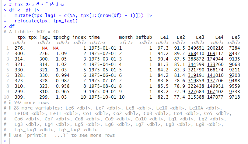Click the 'relocate(tpx, tpx_lag1)' code line

[41, 21]
